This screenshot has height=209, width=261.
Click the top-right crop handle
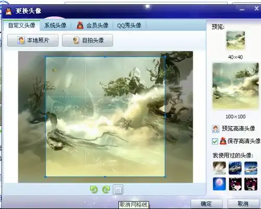(165, 57)
